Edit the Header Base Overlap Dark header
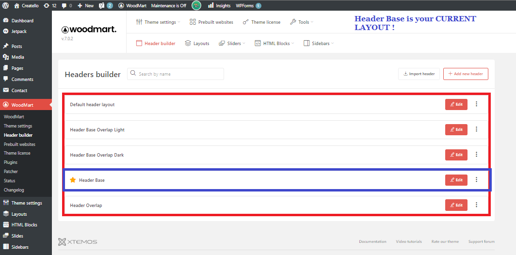This screenshot has height=255, width=516. tap(456, 155)
